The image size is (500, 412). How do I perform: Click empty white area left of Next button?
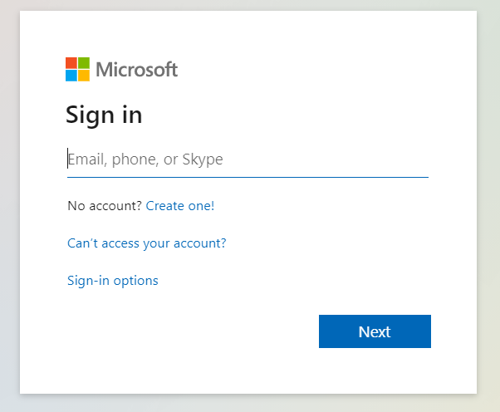[x=191, y=331]
